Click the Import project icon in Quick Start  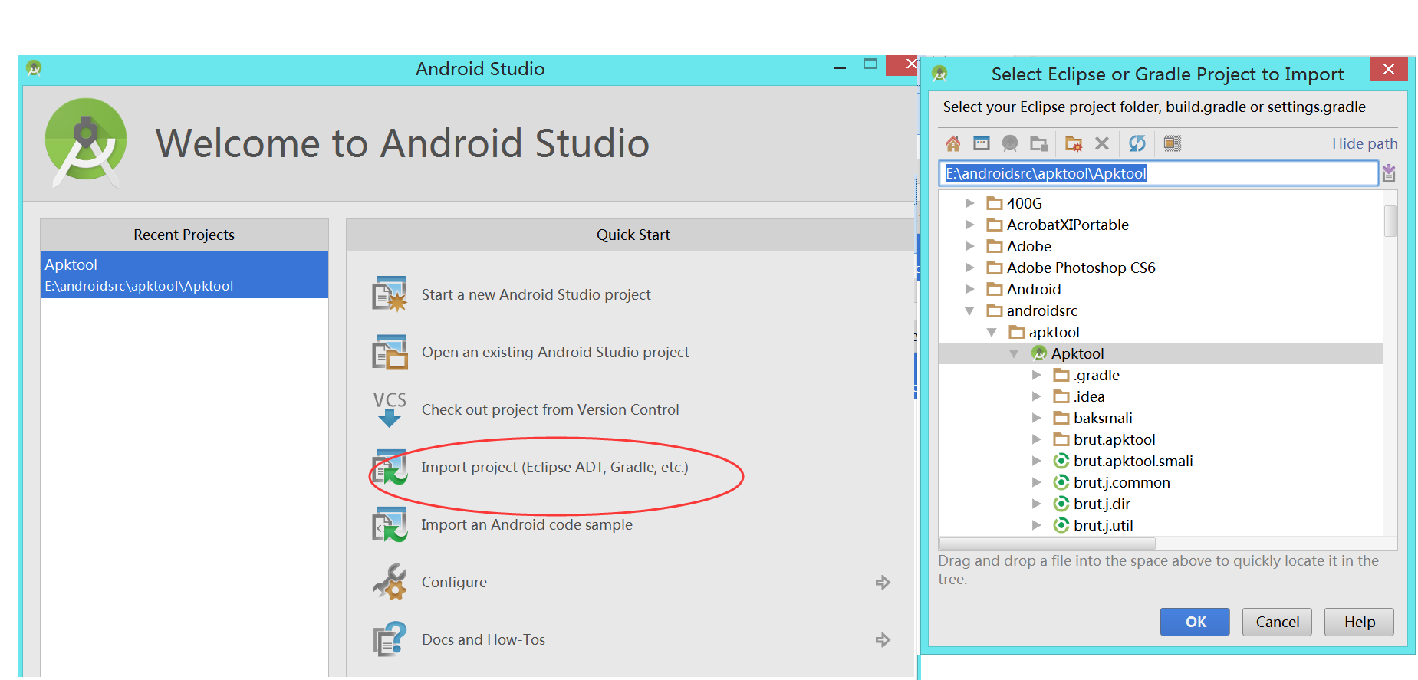(390, 467)
